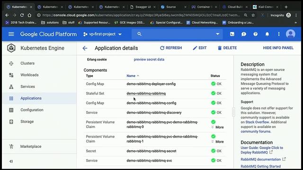Expand More for the rabbitmq-1 volume claim
Screen dimensions: 303x170
point(218,142)
